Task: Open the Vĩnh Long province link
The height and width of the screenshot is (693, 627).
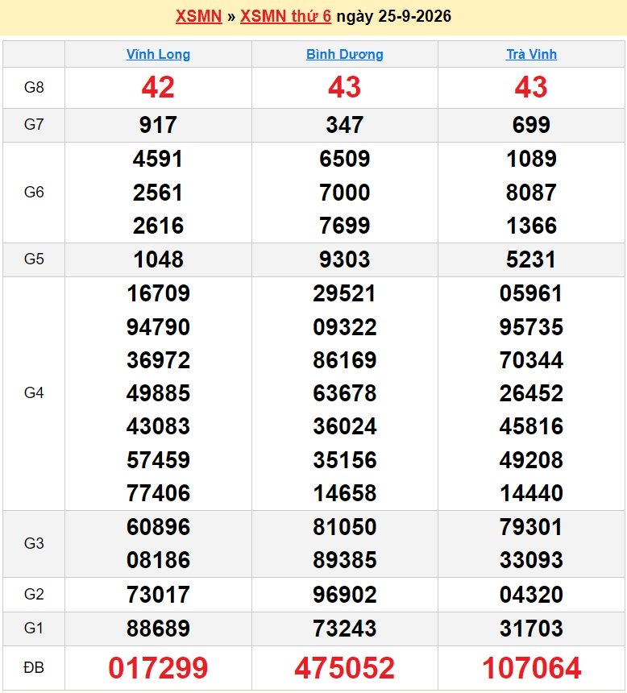Action: (x=158, y=54)
